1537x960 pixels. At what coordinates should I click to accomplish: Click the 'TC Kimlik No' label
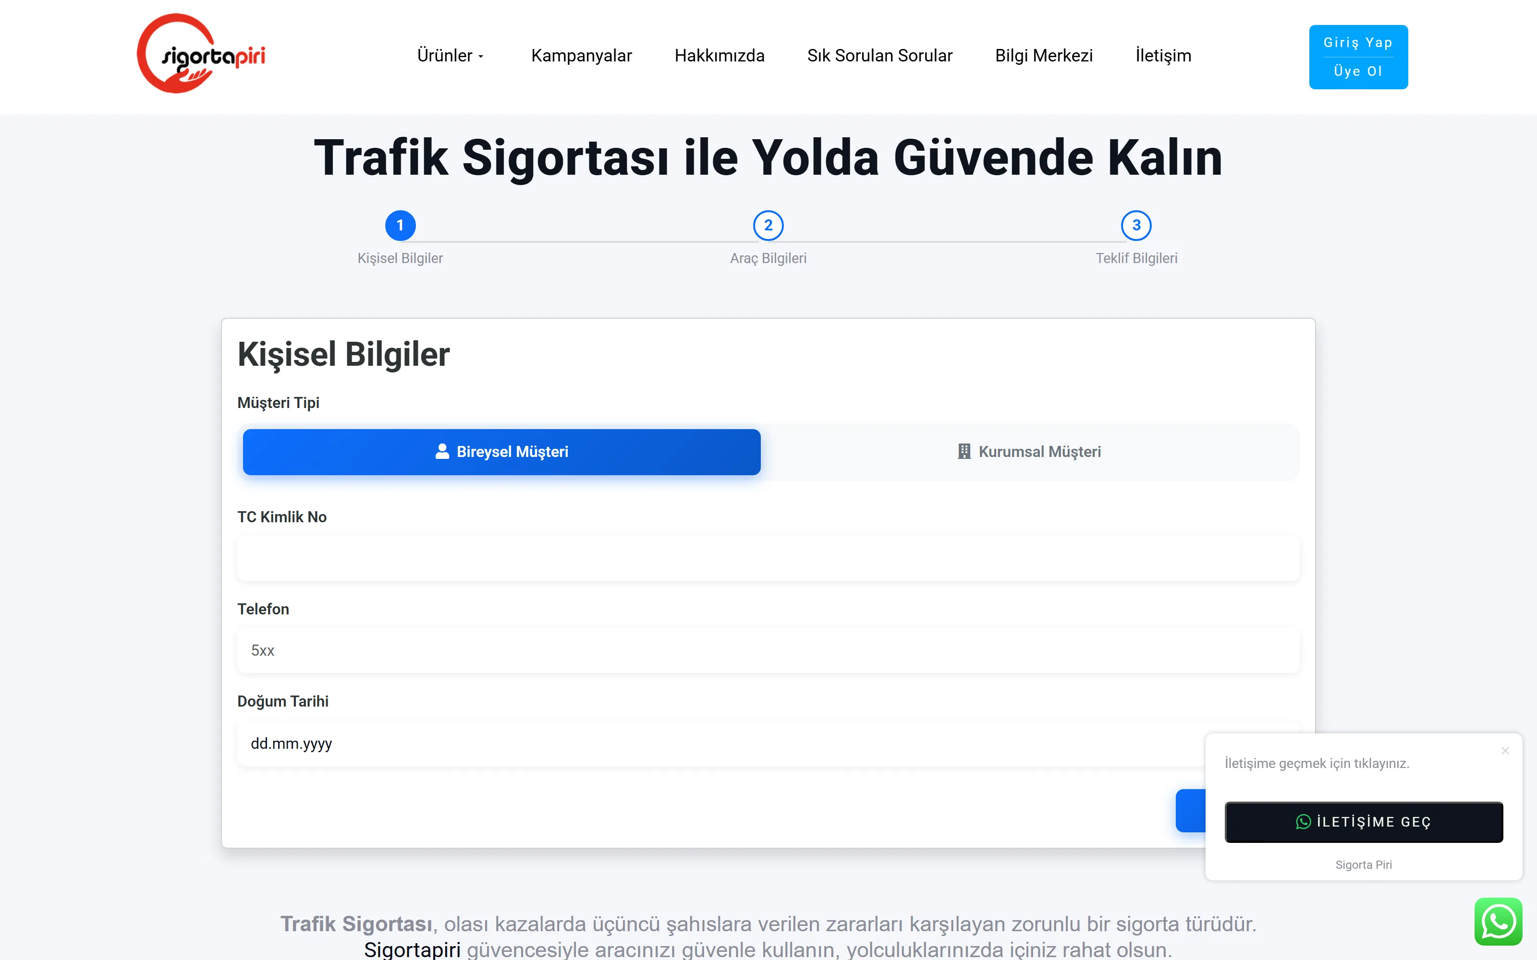coord(282,517)
